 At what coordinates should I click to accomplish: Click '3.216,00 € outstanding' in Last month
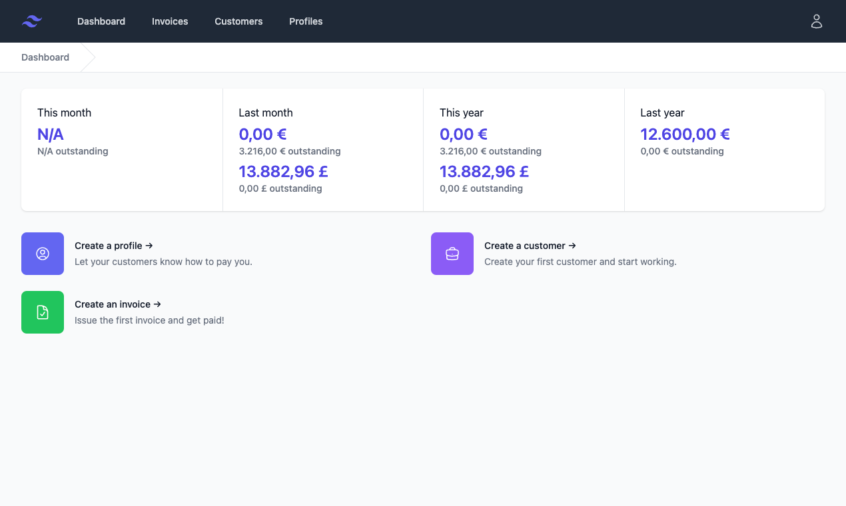tap(290, 151)
